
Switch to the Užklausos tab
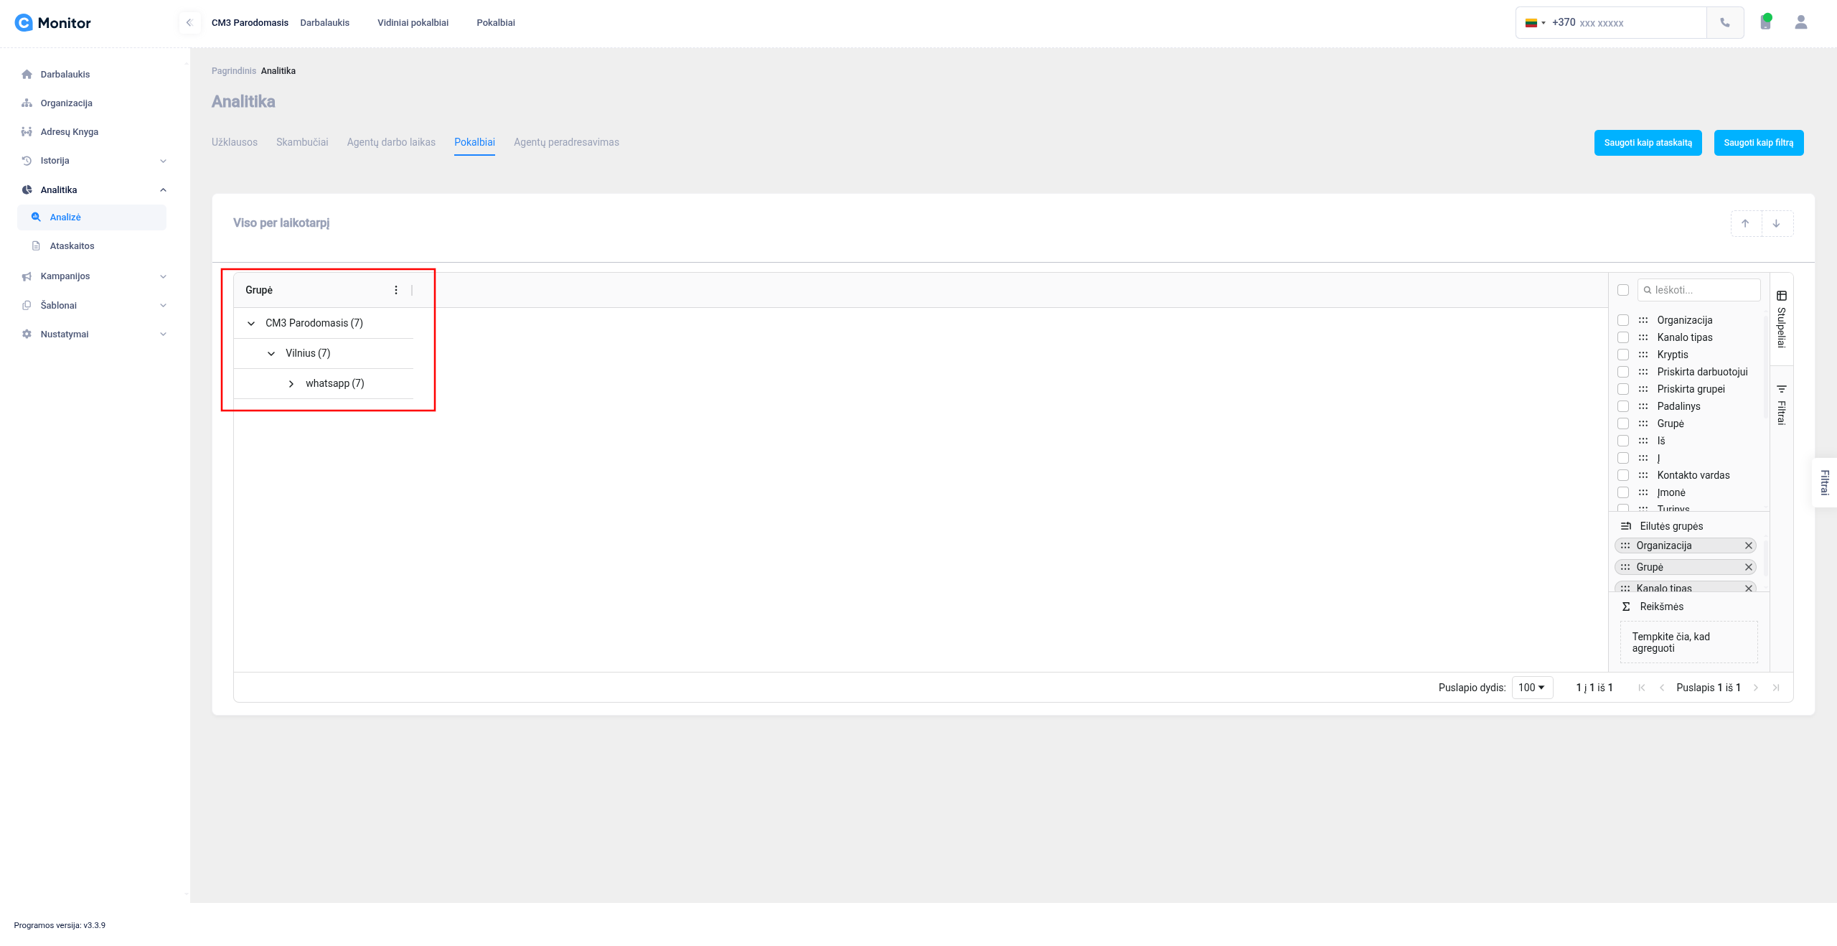pyautogui.click(x=235, y=142)
